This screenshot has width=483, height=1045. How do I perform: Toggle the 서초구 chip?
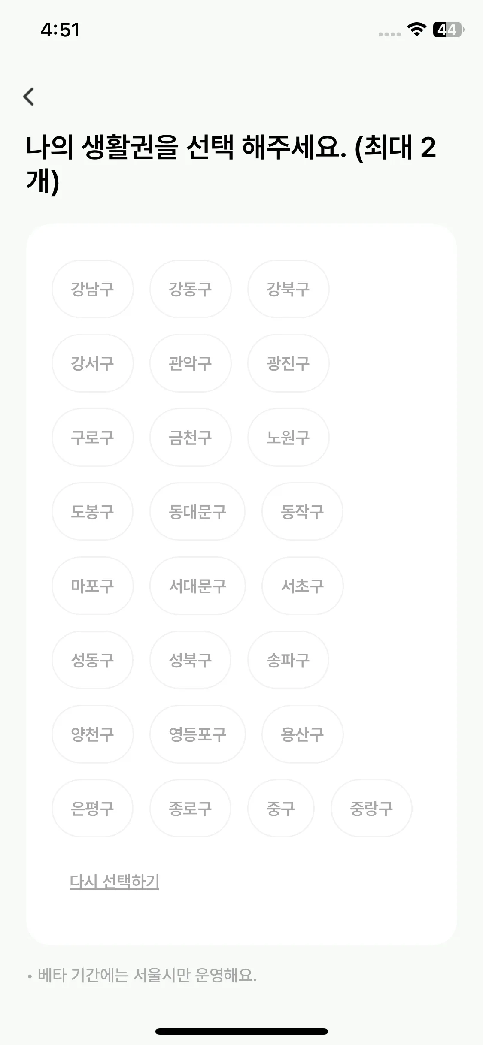click(302, 586)
